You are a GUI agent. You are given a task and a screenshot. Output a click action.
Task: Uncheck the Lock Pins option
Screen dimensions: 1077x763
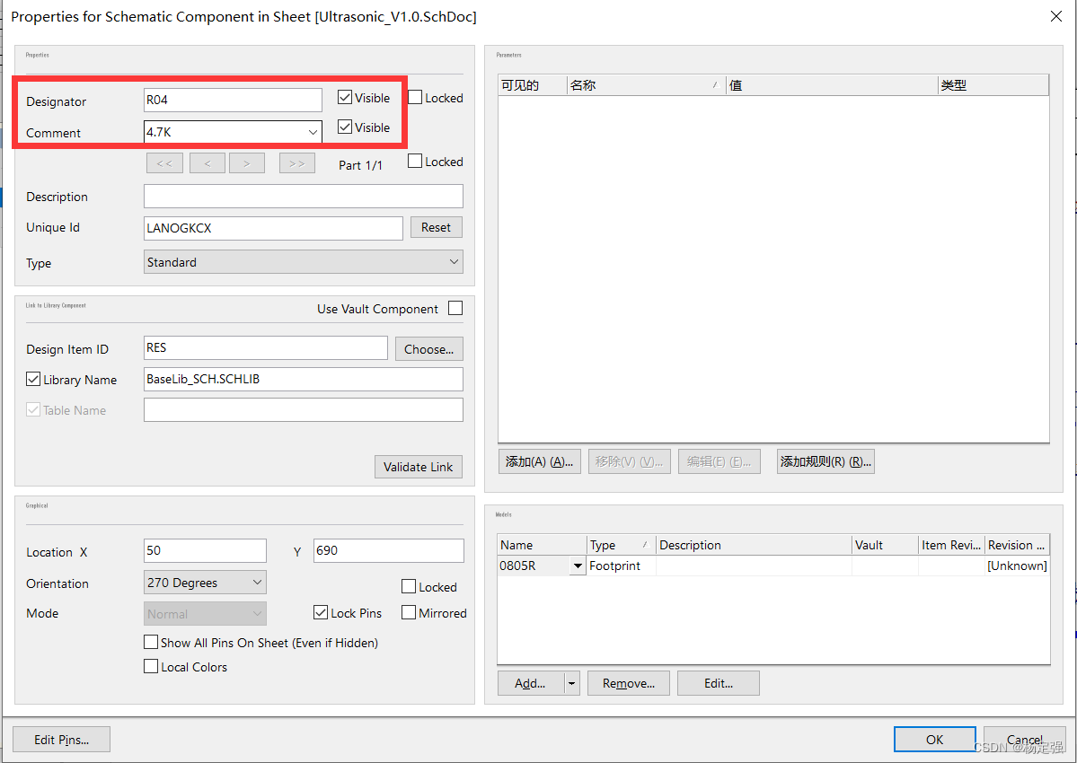coord(321,613)
